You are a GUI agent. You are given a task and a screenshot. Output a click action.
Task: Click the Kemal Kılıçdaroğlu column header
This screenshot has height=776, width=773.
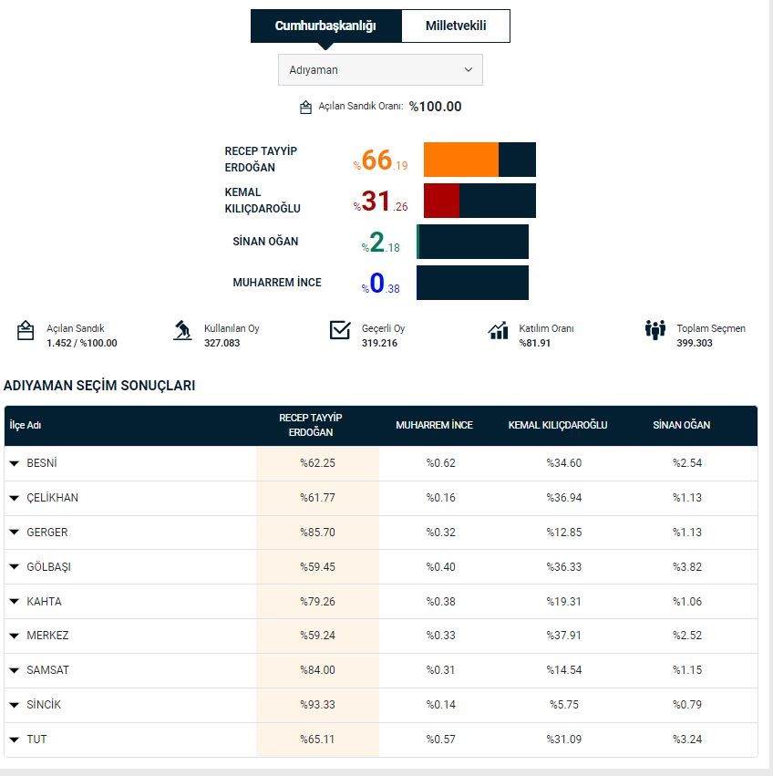click(x=557, y=425)
